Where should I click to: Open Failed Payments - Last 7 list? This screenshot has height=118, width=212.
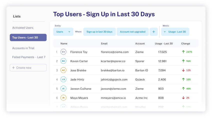coord(29,57)
